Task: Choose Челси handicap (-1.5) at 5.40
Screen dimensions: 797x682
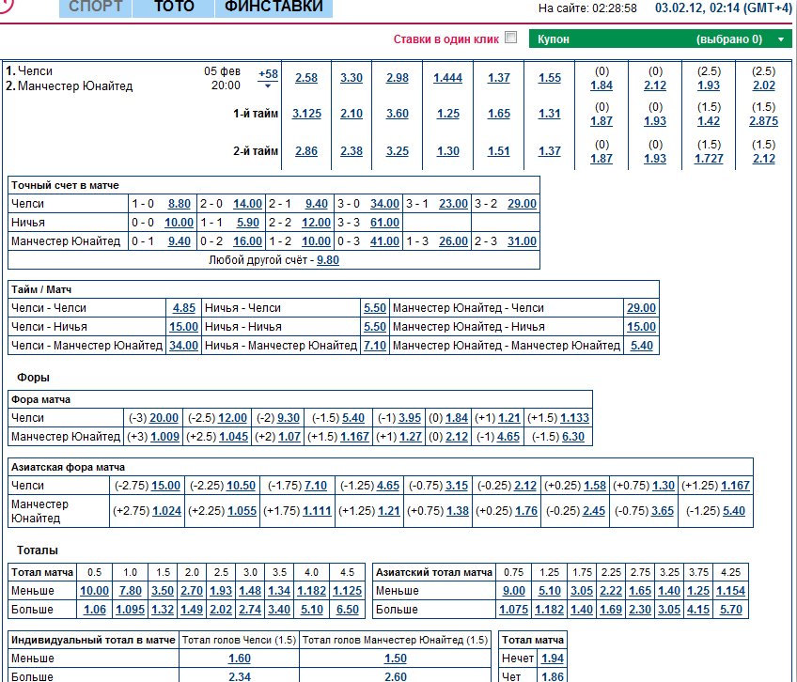Action: 353,418
